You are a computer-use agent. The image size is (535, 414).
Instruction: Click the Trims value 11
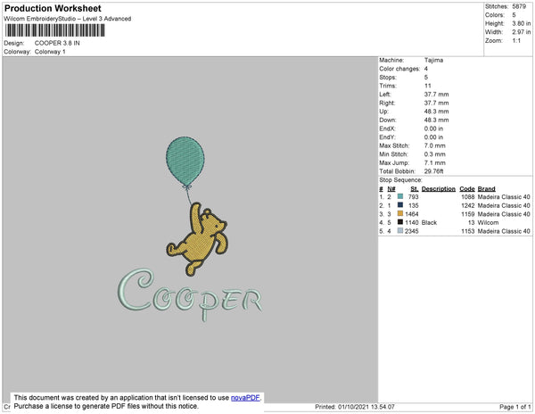point(428,86)
